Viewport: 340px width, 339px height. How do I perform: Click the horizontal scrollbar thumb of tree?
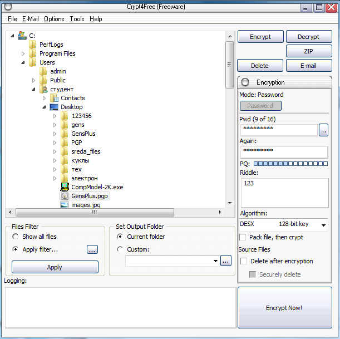pyautogui.click(x=95, y=212)
